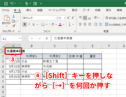Image resolution: width=126 pixels, height=97 pixels.
Task: Open the 校閲 tab
Action: click(x=98, y=10)
